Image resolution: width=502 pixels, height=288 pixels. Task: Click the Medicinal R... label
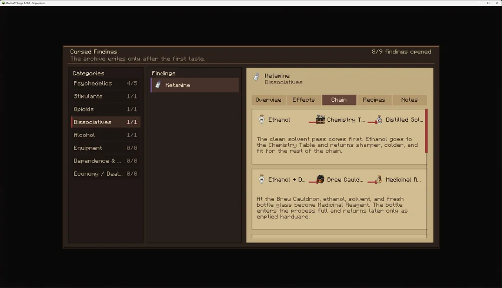[403, 179]
